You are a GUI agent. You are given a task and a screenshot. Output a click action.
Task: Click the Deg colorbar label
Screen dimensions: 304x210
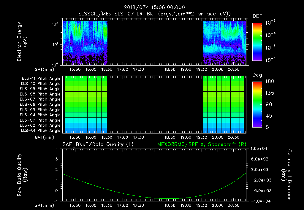(257, 75)
